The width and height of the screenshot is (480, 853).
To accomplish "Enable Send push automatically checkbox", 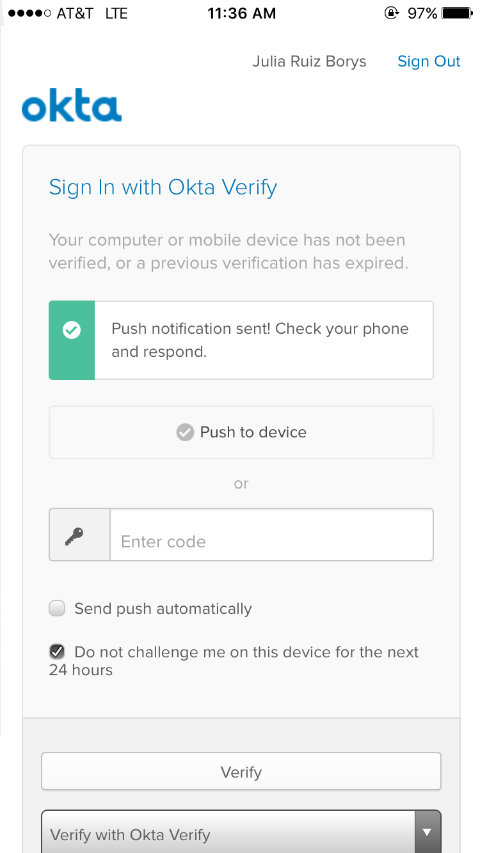I will pos(58,608).
